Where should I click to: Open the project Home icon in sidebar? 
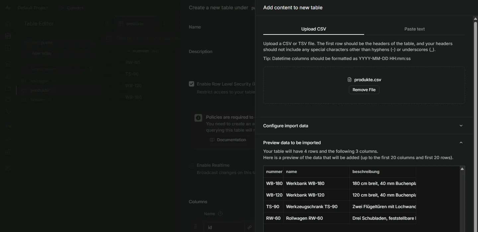coord(8,24)
